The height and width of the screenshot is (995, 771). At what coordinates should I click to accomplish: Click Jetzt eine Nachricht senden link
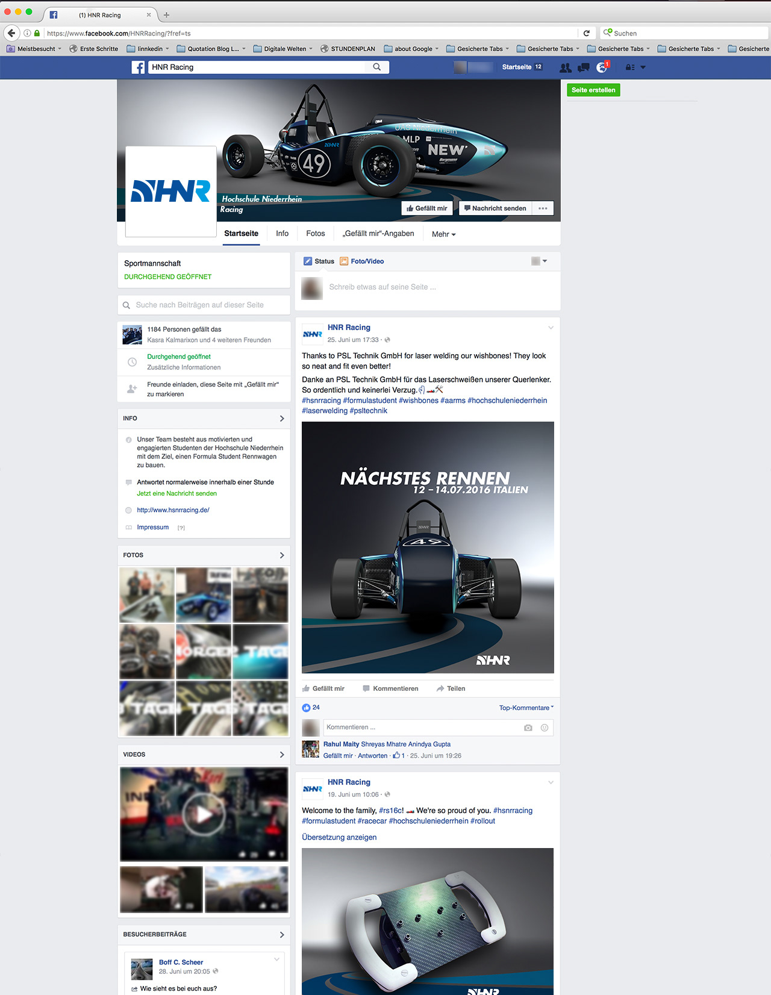(176, 493)
